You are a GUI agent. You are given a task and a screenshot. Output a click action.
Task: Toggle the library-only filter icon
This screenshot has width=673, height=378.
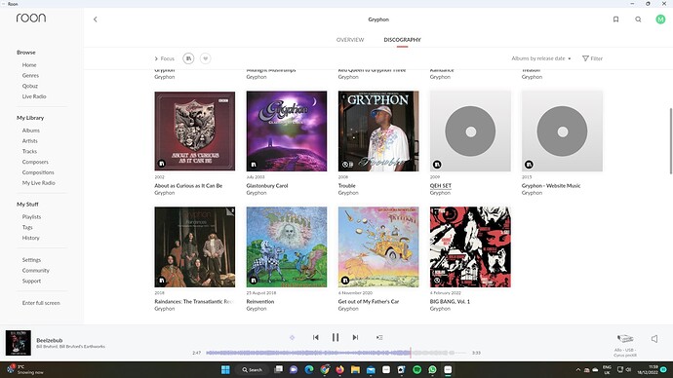tap(188, 58)
